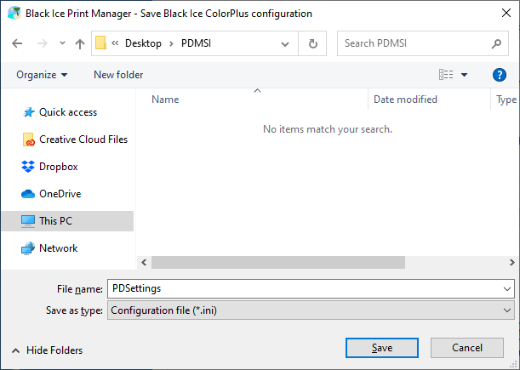
Task: Click New folder in the toolbar
Action: pos(118,75)
